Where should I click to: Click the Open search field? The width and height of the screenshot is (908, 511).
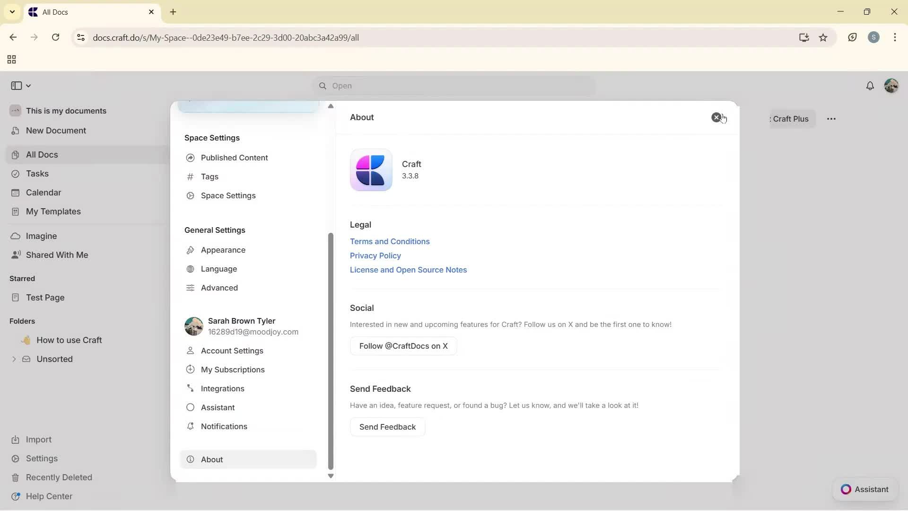click(x=453, y=86)
